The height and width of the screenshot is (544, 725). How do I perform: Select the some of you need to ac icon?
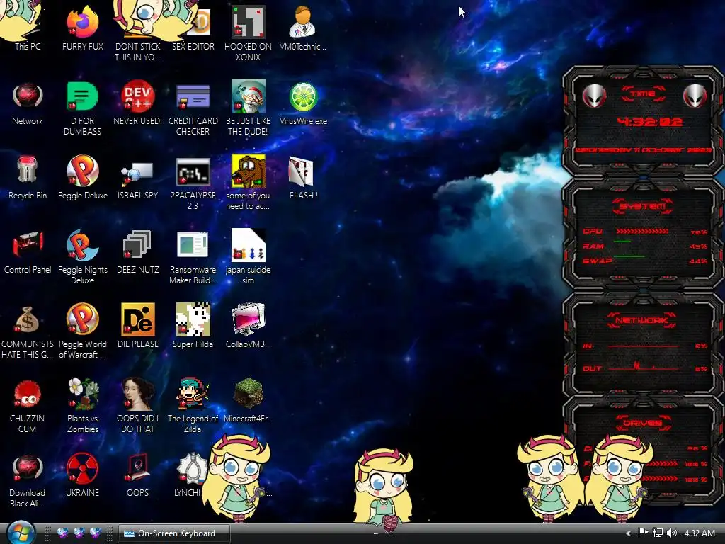coord(249,182)
